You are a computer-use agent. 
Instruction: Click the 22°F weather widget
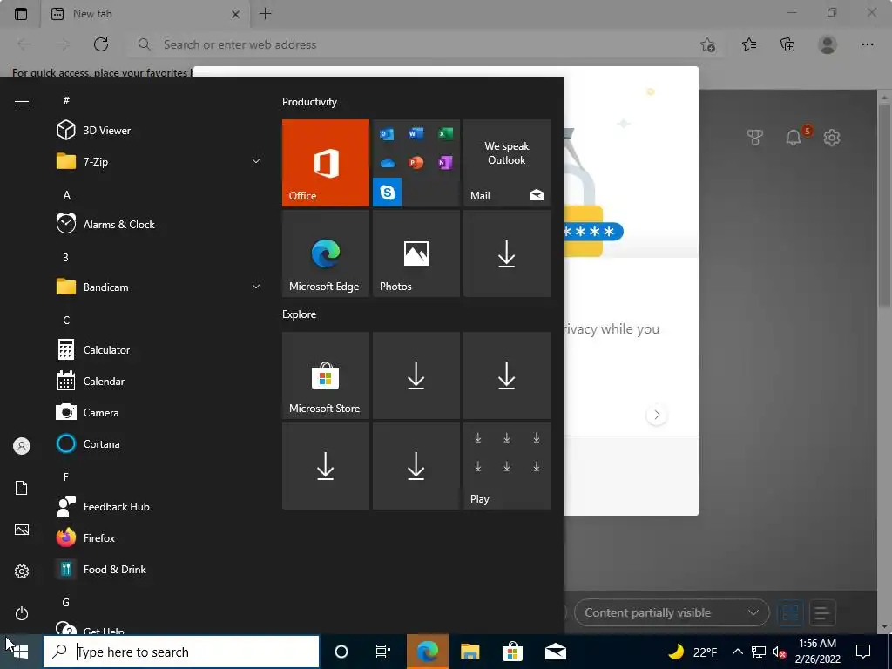tap(693, 652)
